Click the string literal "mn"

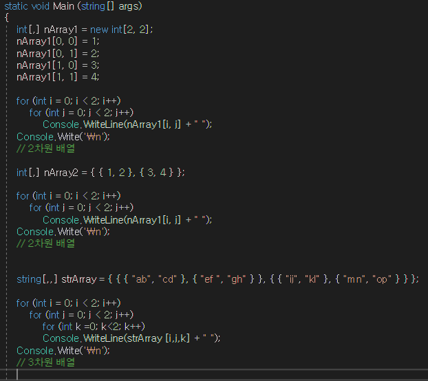click(x=354, y=279)
